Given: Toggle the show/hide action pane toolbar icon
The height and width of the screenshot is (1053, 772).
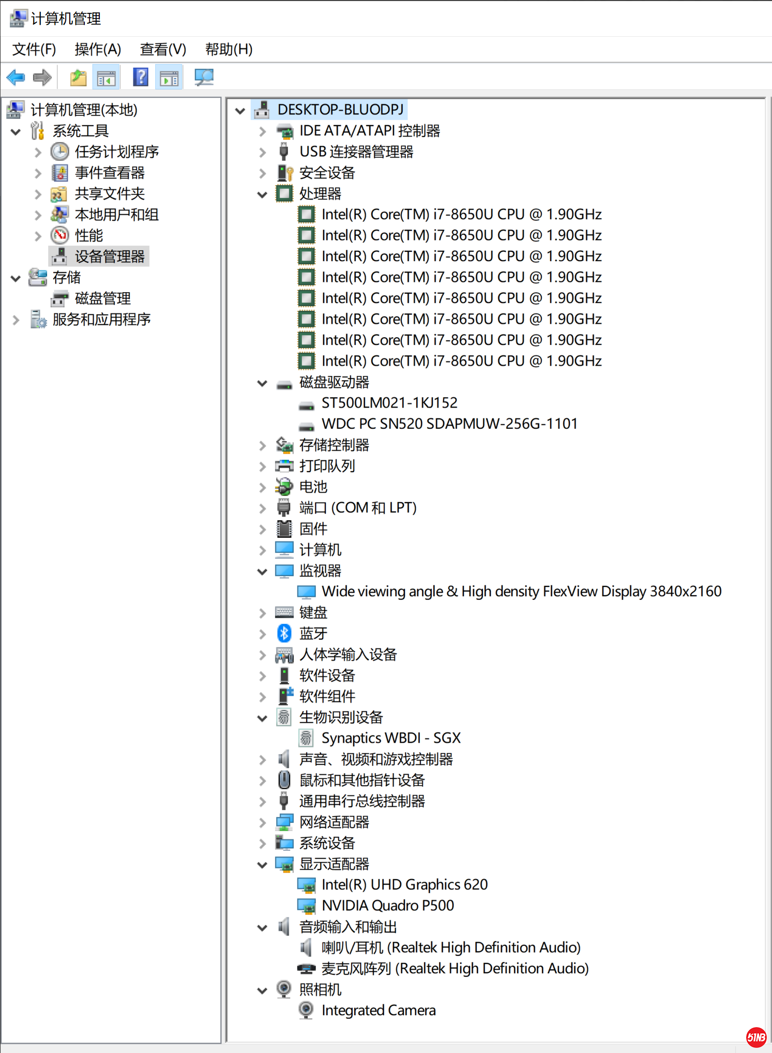Looking at the screenshot, I should (169, 78).
